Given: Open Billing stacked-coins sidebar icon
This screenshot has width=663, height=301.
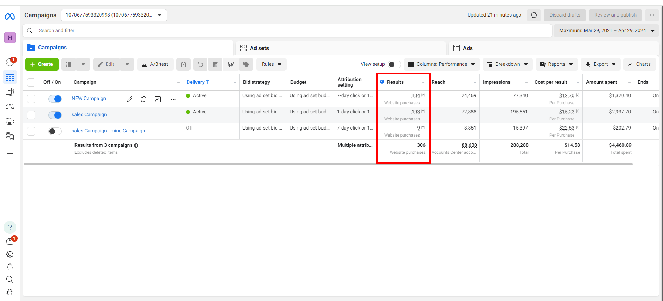Looking at the screenshot, I should pos(10,136).
